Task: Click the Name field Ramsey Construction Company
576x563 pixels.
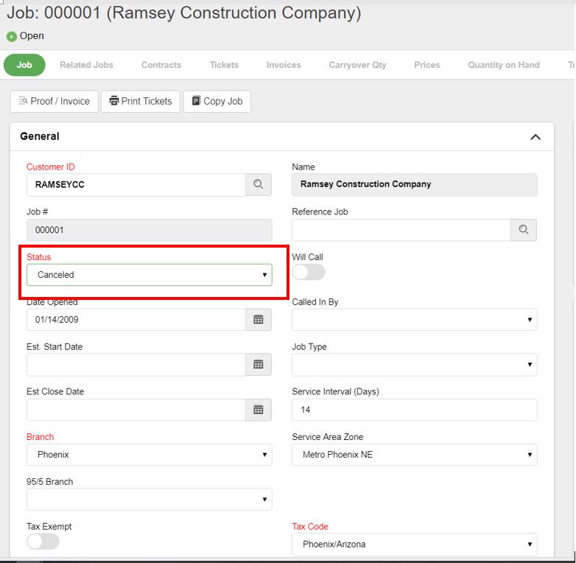Action: [415, 184]
